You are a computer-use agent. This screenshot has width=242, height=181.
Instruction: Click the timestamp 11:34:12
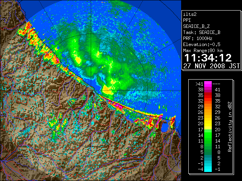pos(208,58)
